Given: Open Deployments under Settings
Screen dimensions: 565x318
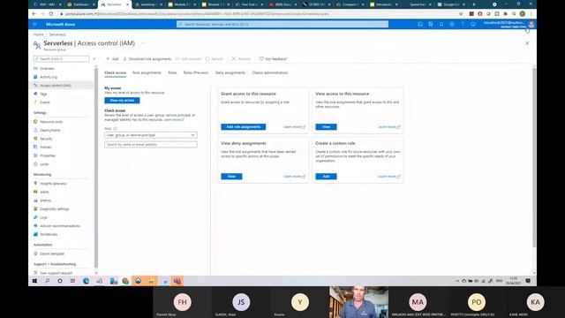Looking at the screenshot, I should pyautogui.click(x=49, y=130).
